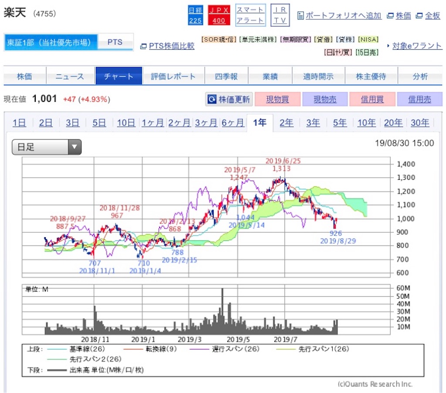Select the 1日 chart period

19,123
